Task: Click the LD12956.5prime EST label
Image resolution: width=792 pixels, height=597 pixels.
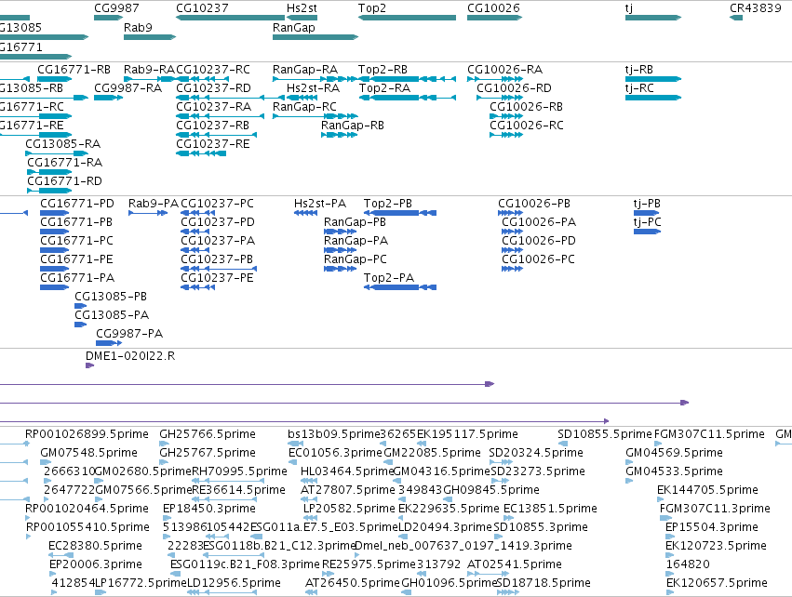Action: (234, 583)
